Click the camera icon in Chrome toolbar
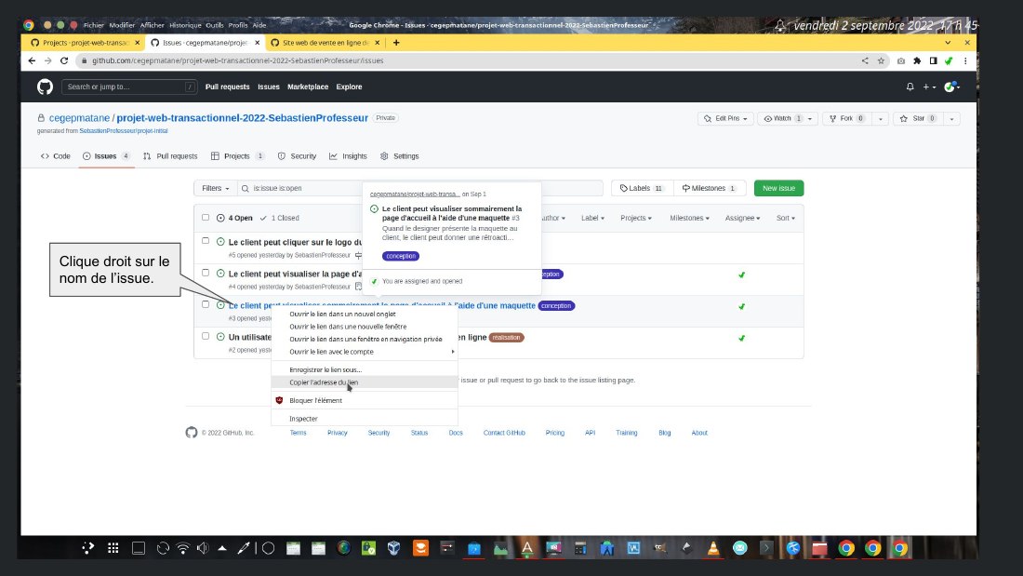Screen dimensions: 1023x576 901,60
